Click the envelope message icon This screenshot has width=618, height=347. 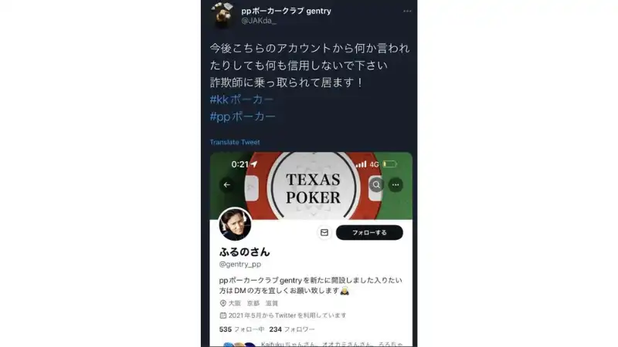coord(324,233)
